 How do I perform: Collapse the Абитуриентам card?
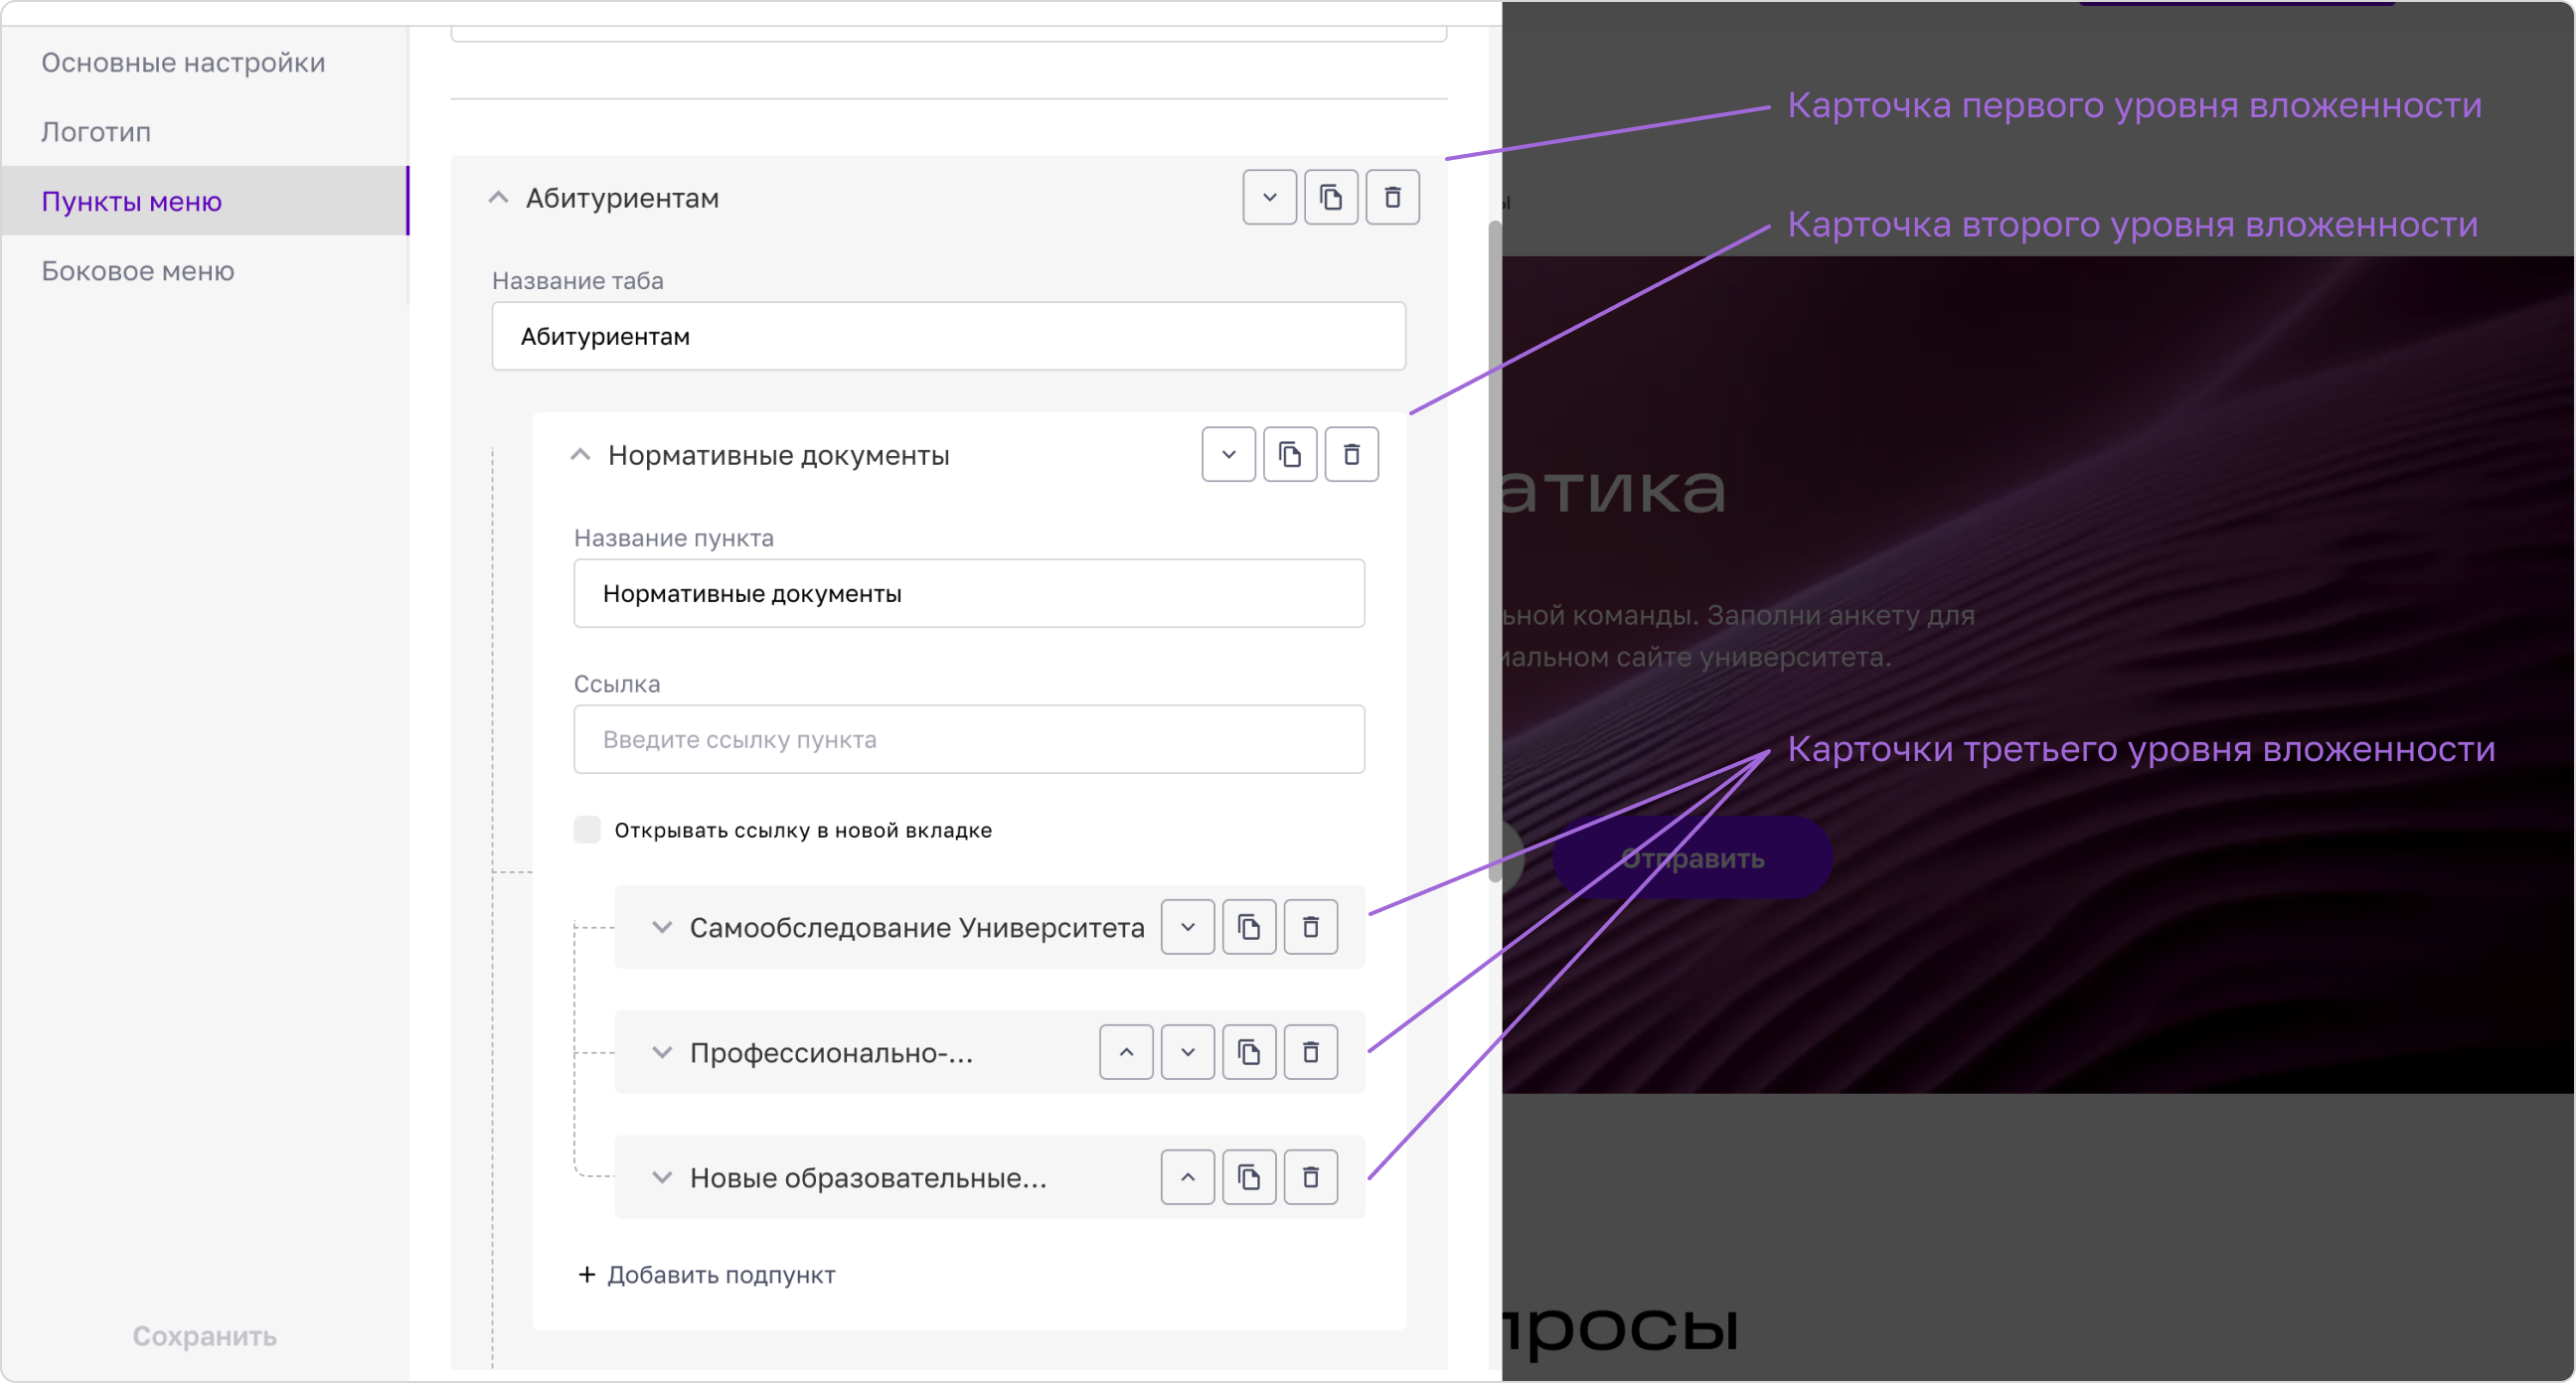[x=498, y=198]
